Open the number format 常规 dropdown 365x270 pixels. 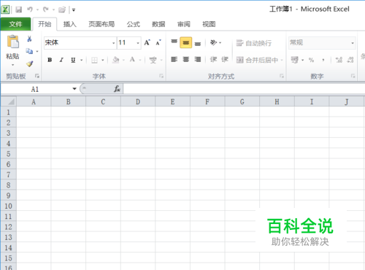coord(353,43)
